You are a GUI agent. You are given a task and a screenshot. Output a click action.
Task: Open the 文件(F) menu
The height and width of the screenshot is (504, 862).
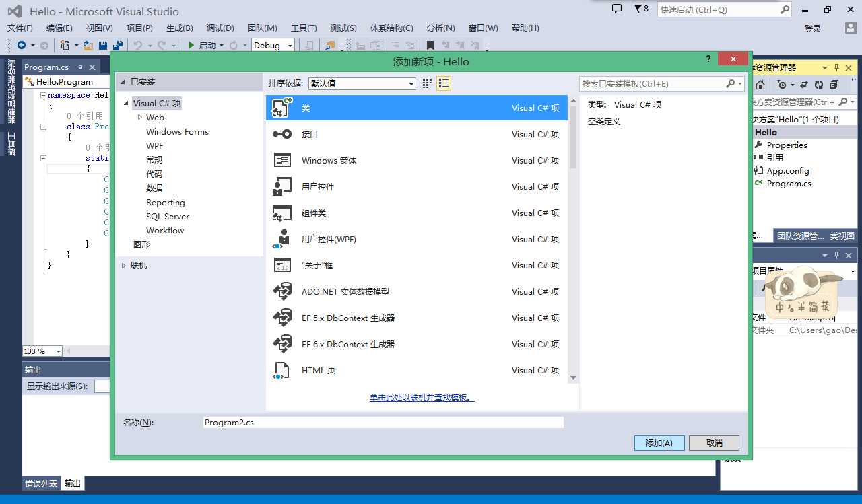20,28
